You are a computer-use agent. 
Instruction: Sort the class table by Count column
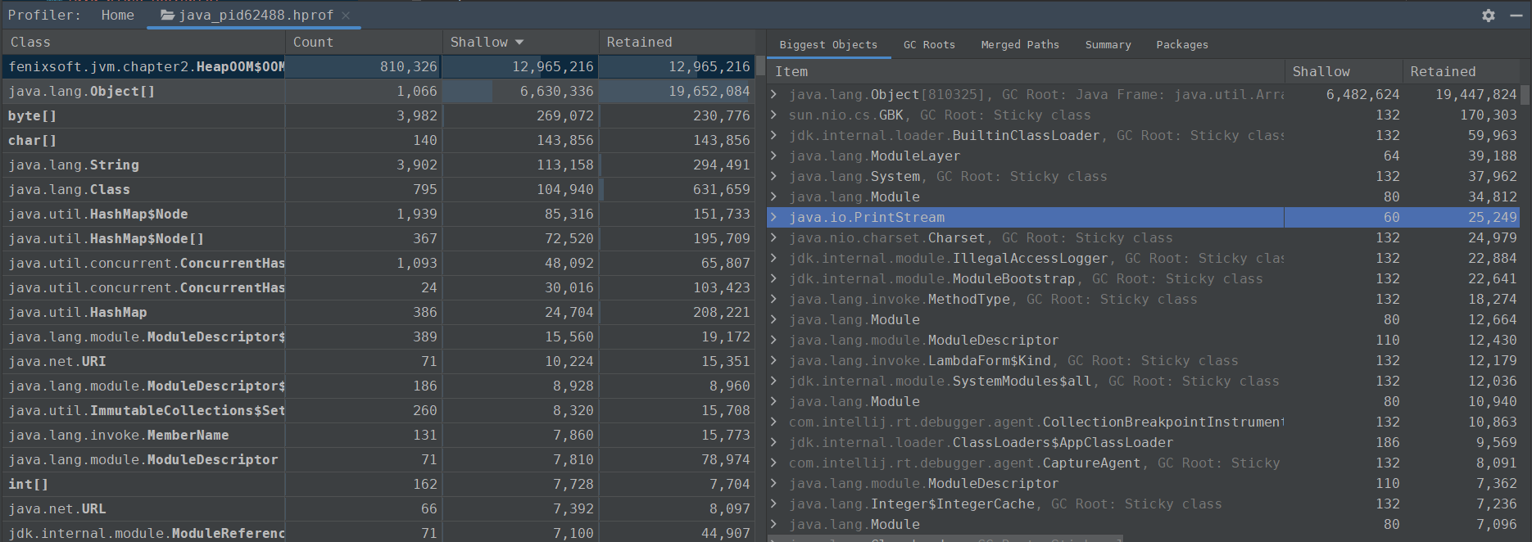click(364, 42)
